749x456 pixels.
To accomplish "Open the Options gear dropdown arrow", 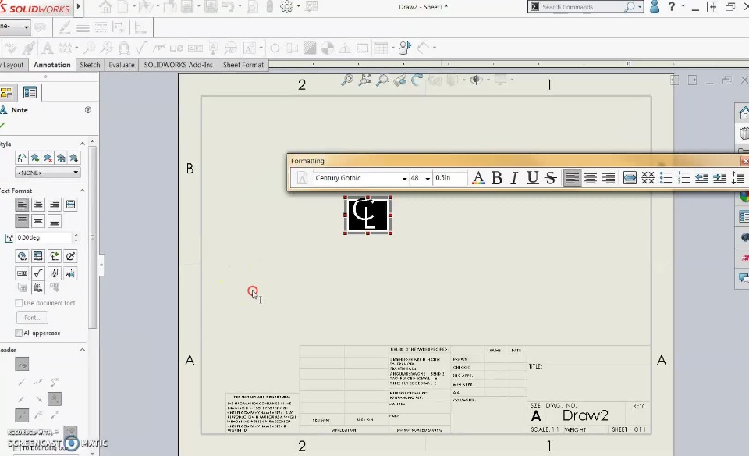I will pos(299,7).
